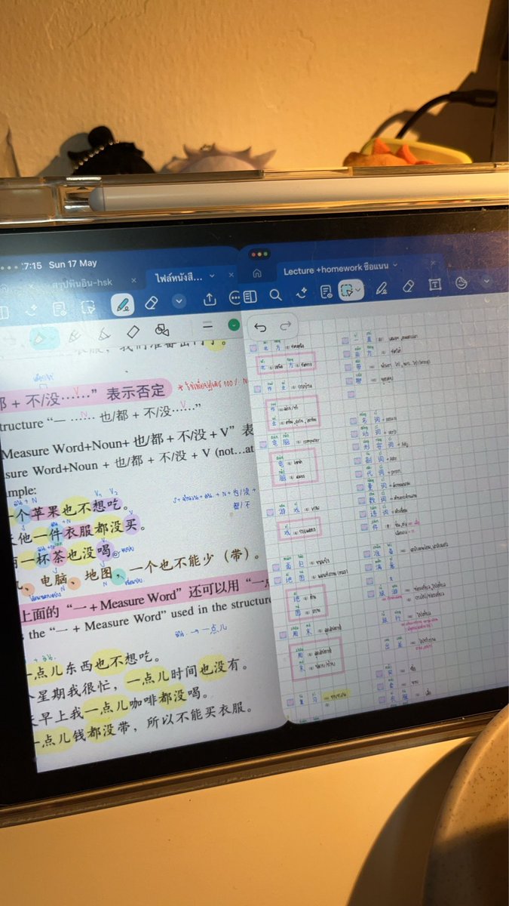This screenshot has height=906, width=509.
Task: Select the pen tool in the right window toolbar
Action: click(382, 288)
